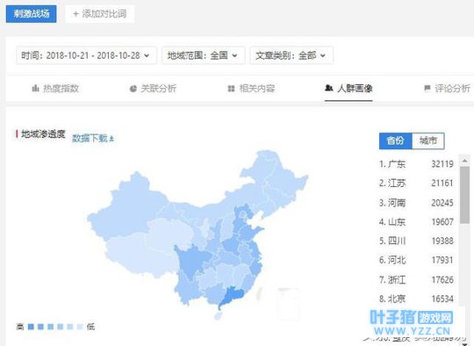This screenshot has width=474, height=346.
Task: Select the 人群画像 tab
Action: point(348,89)
